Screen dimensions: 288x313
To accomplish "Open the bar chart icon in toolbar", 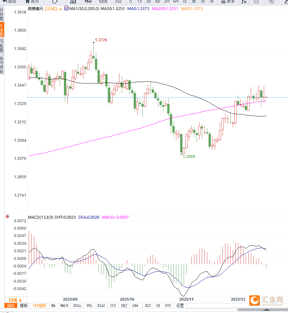I will (x=73, y=1).
